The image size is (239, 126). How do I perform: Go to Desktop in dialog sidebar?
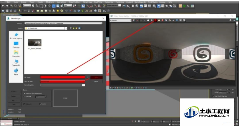pyautogui.click(x=16, y=45)
